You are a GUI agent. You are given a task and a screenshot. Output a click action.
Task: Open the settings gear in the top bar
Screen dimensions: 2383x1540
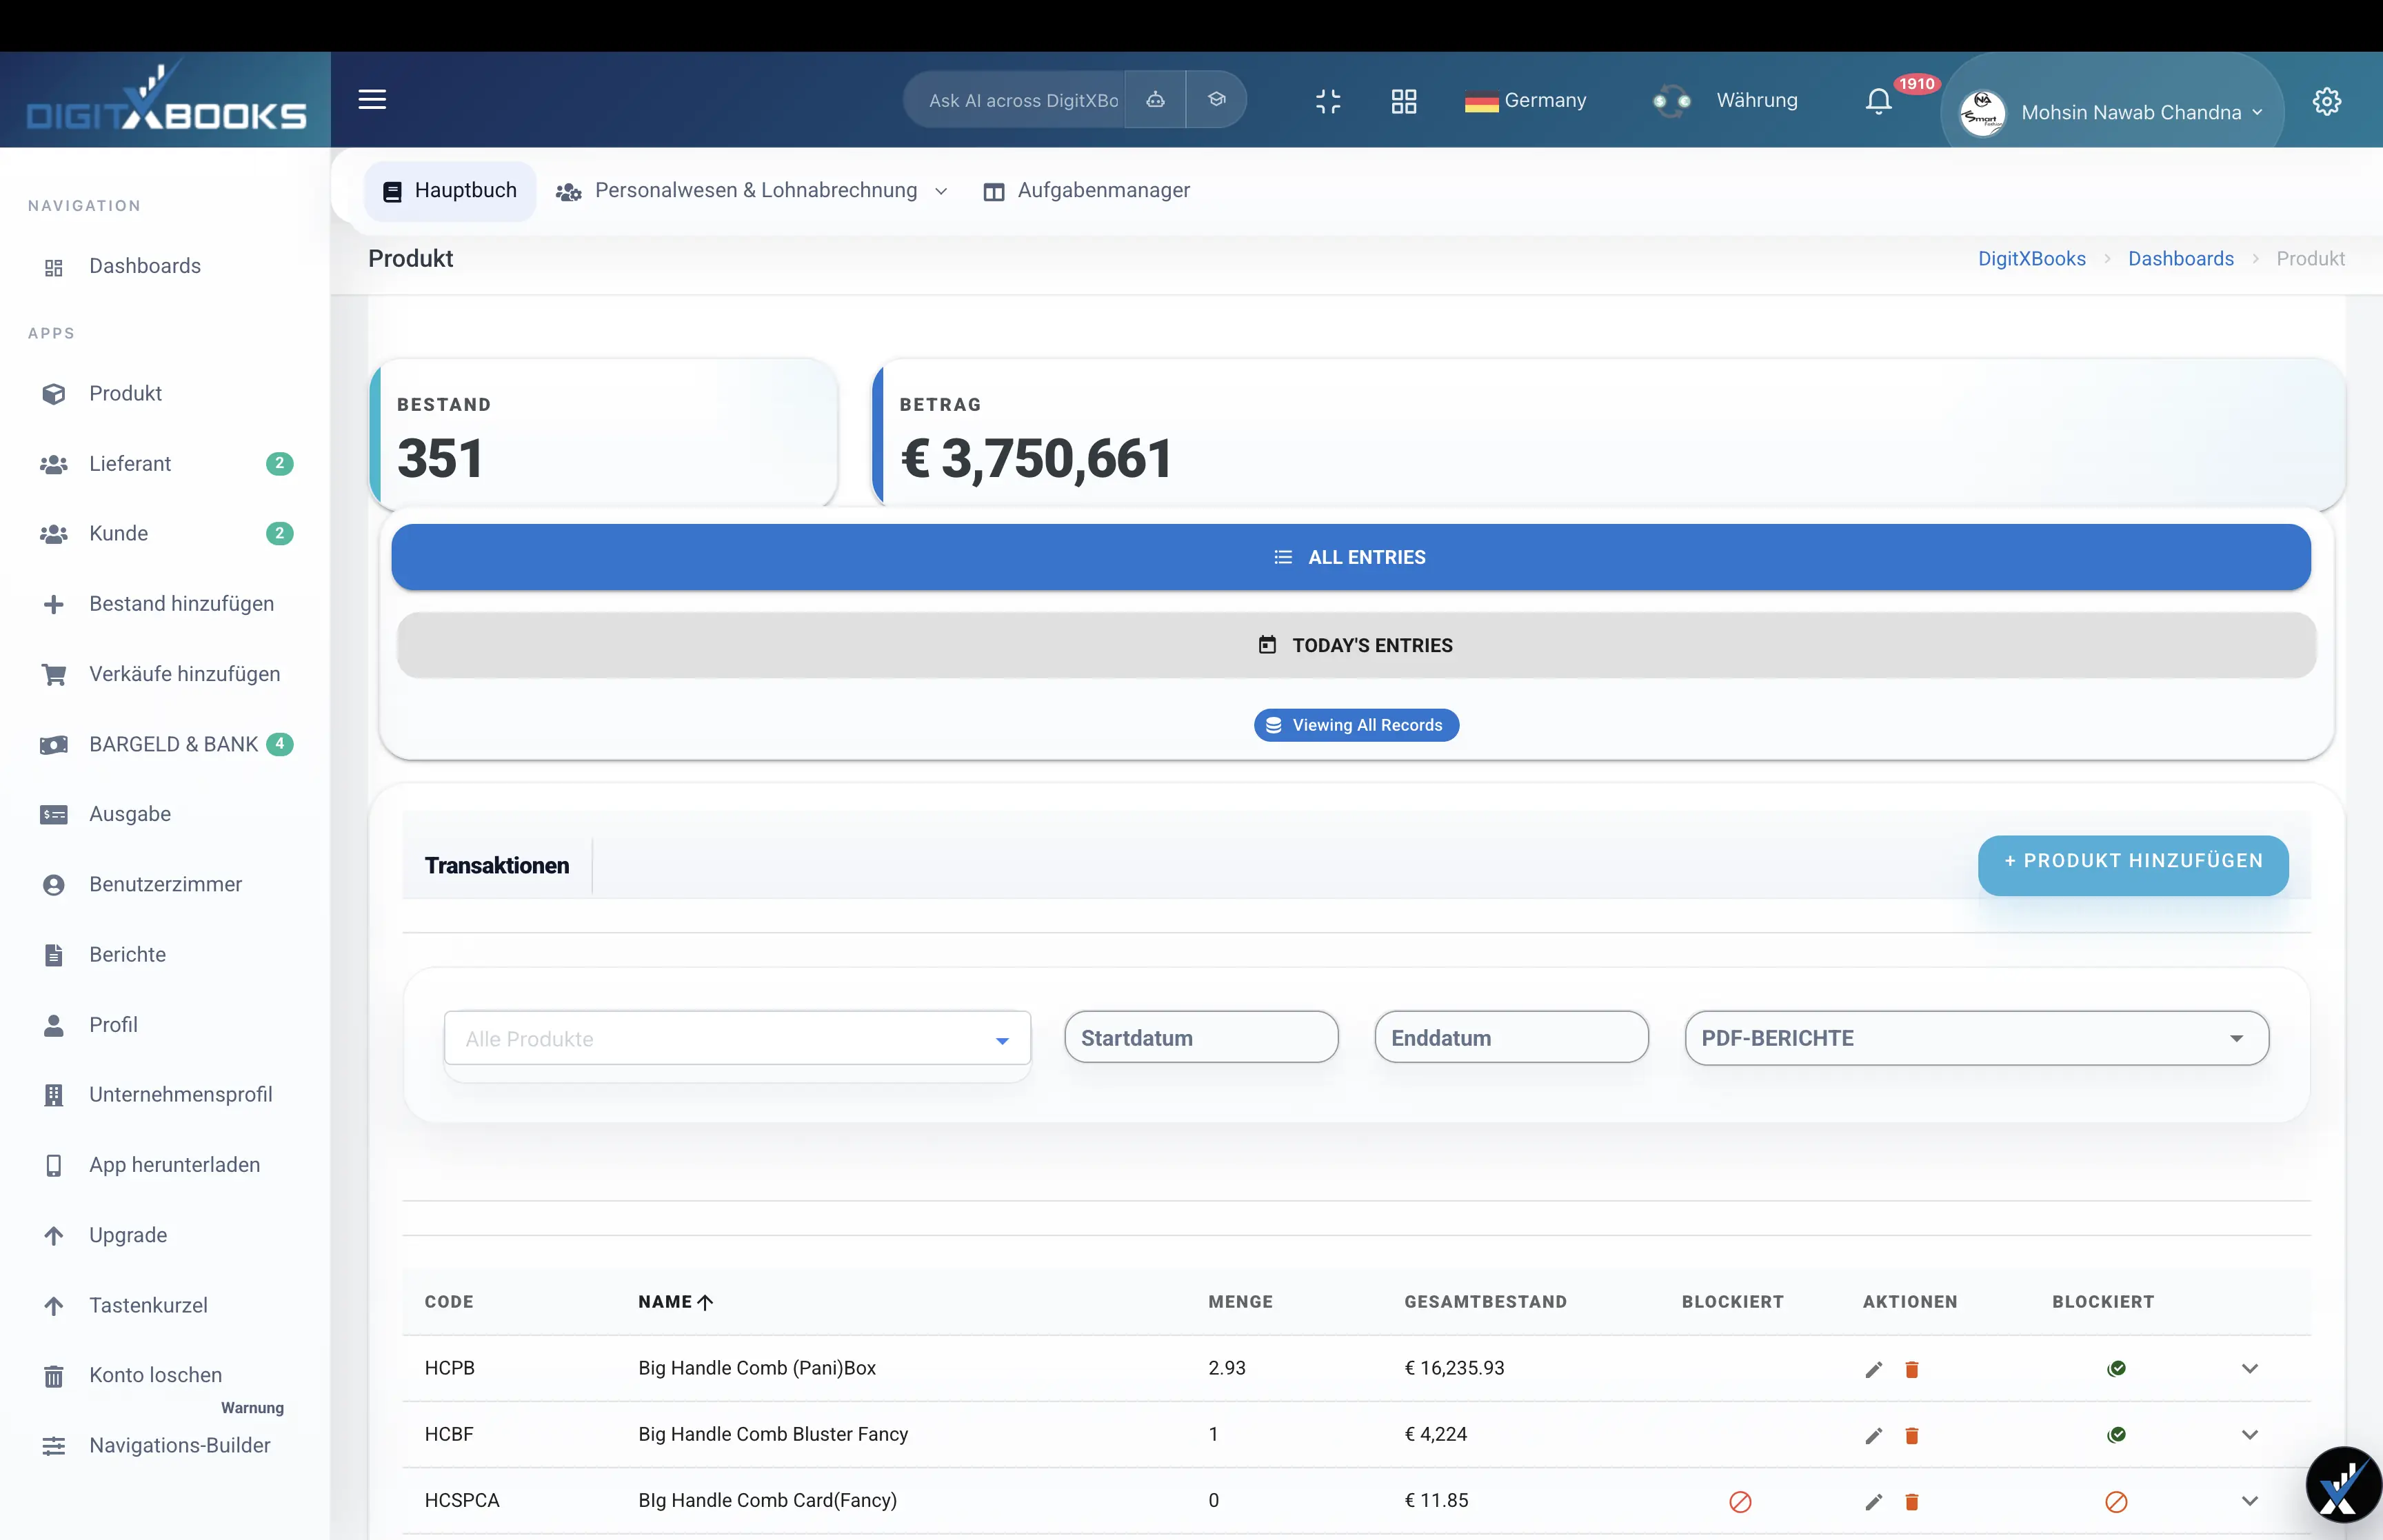[2327, 100]
